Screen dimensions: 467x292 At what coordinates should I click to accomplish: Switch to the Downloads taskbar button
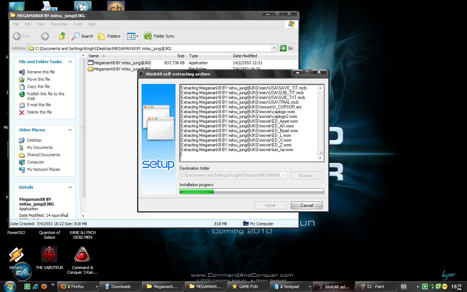point(120,287)
